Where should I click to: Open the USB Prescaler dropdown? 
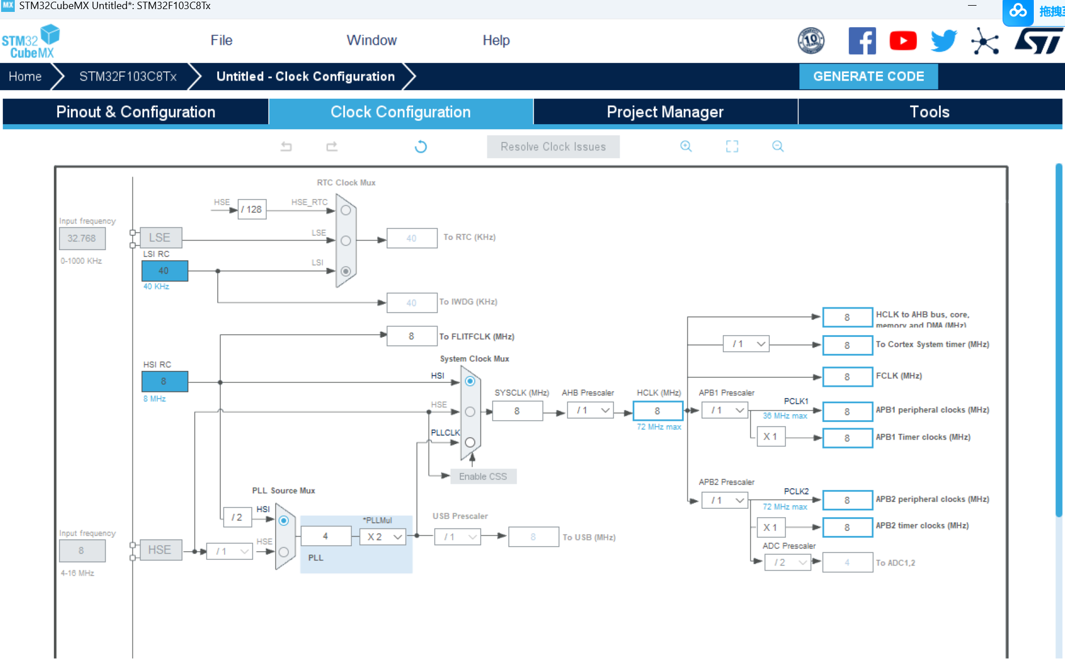(458, 537)
